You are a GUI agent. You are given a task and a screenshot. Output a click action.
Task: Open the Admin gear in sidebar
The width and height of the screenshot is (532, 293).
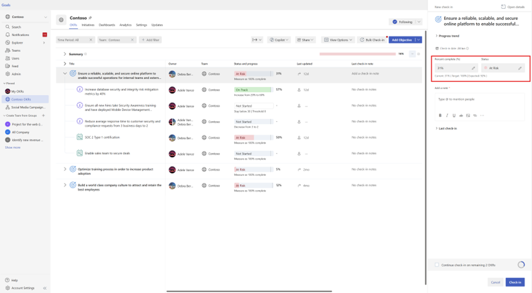click(x=8, y=74)
